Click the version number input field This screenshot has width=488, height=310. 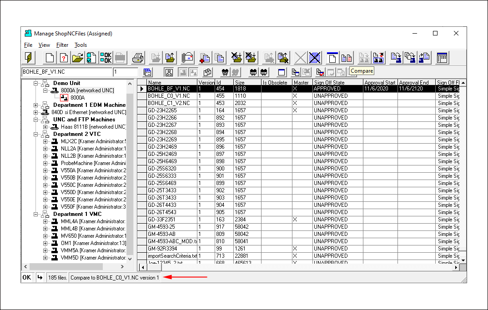[126, 72]
